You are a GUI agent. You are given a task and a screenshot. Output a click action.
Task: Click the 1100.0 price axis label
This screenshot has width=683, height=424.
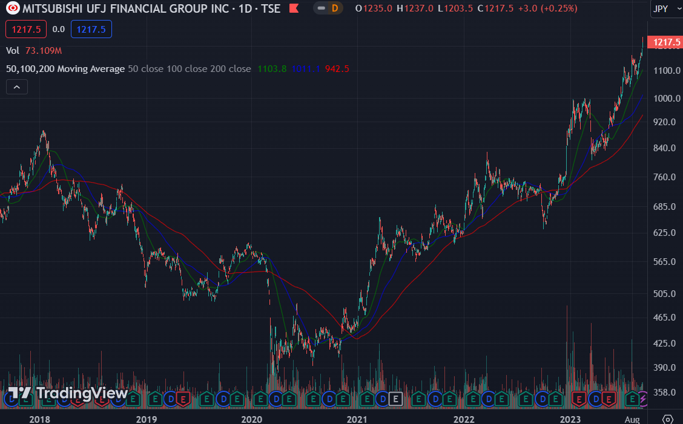pos(667,71)
